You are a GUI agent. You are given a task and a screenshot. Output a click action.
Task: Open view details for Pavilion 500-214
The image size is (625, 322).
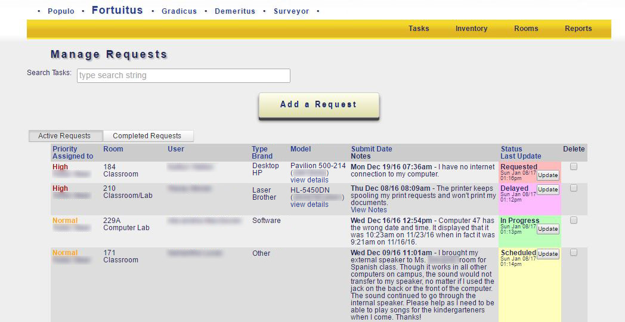pos(309,180)
